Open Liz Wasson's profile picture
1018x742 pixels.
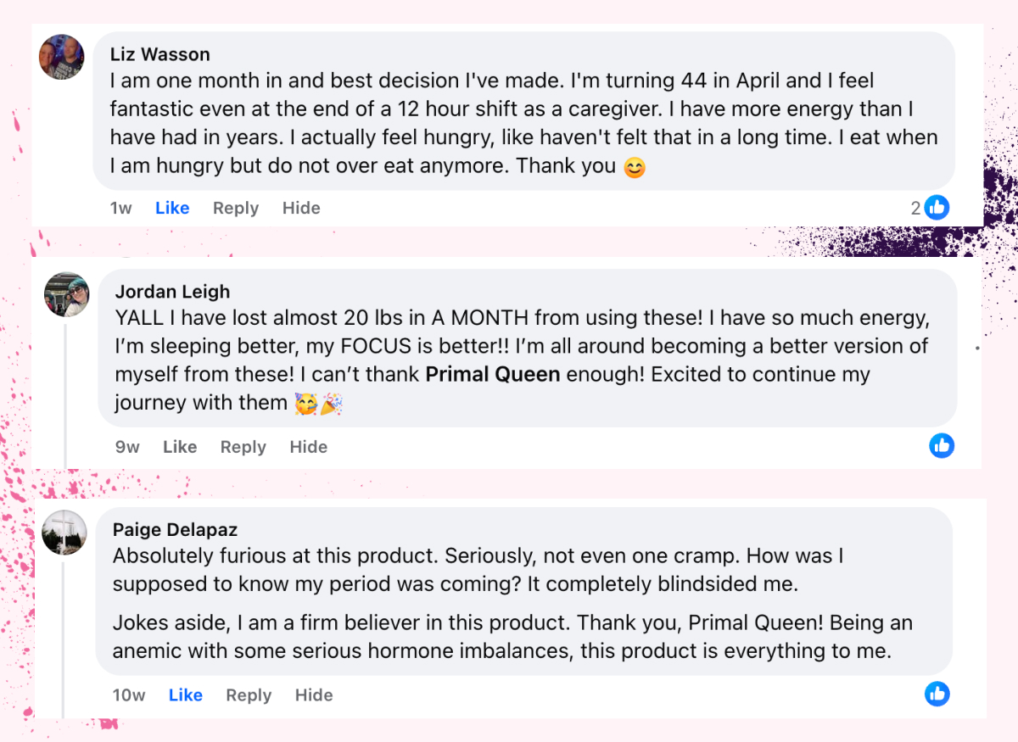click(61, 57)
